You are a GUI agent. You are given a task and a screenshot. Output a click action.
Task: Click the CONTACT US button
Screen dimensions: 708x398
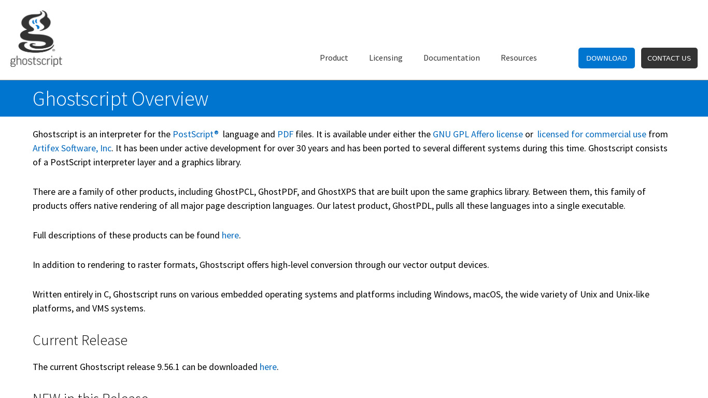(669, 58)
